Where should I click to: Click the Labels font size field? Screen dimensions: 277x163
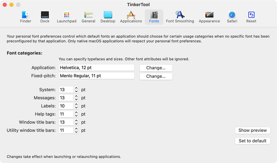pos(66,106)
